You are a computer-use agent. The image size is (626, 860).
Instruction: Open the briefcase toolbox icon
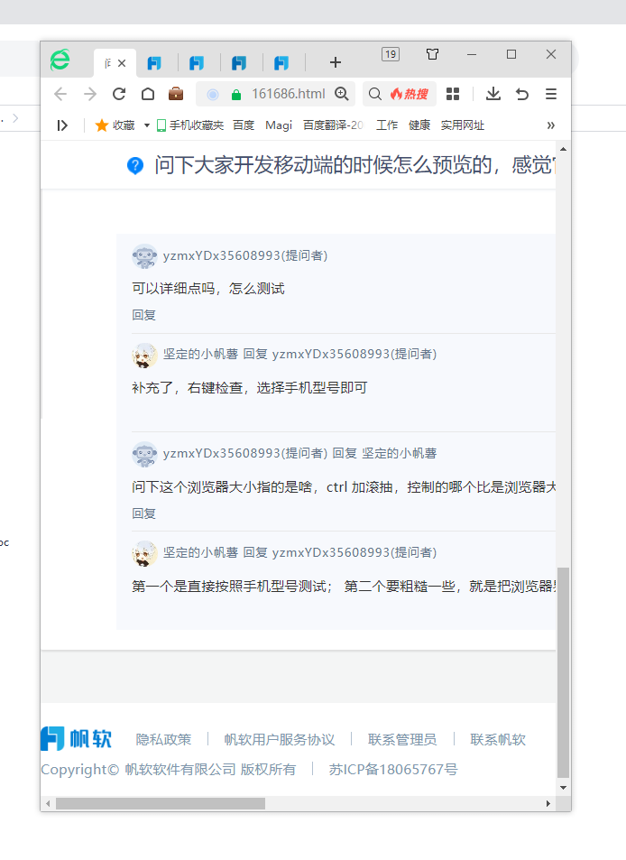tap(176, 94)
